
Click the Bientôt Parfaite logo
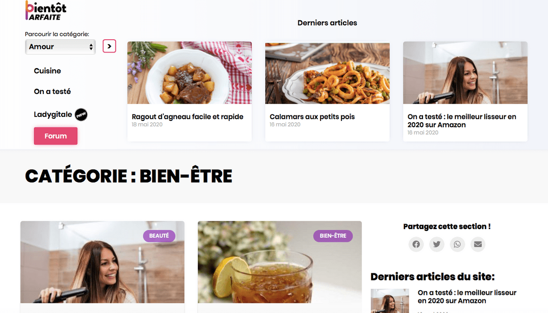[46, 10]
